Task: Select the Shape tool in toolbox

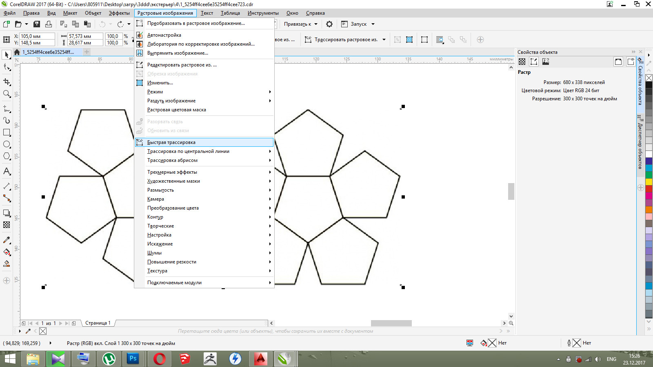Action: 7,67
